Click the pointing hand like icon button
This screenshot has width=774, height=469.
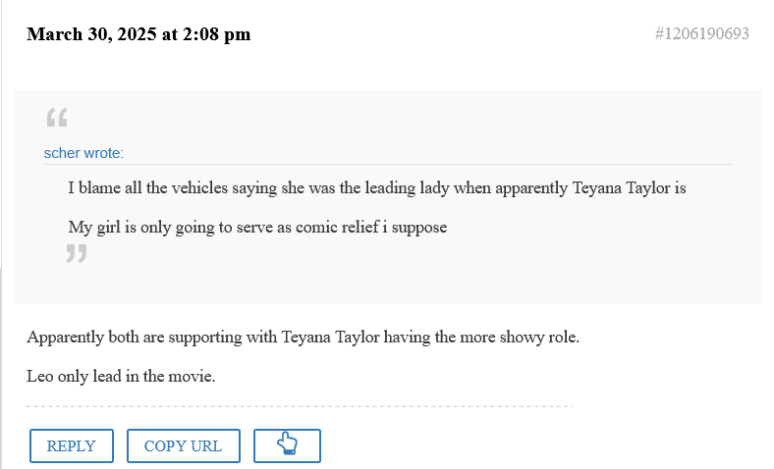point(287,445)
